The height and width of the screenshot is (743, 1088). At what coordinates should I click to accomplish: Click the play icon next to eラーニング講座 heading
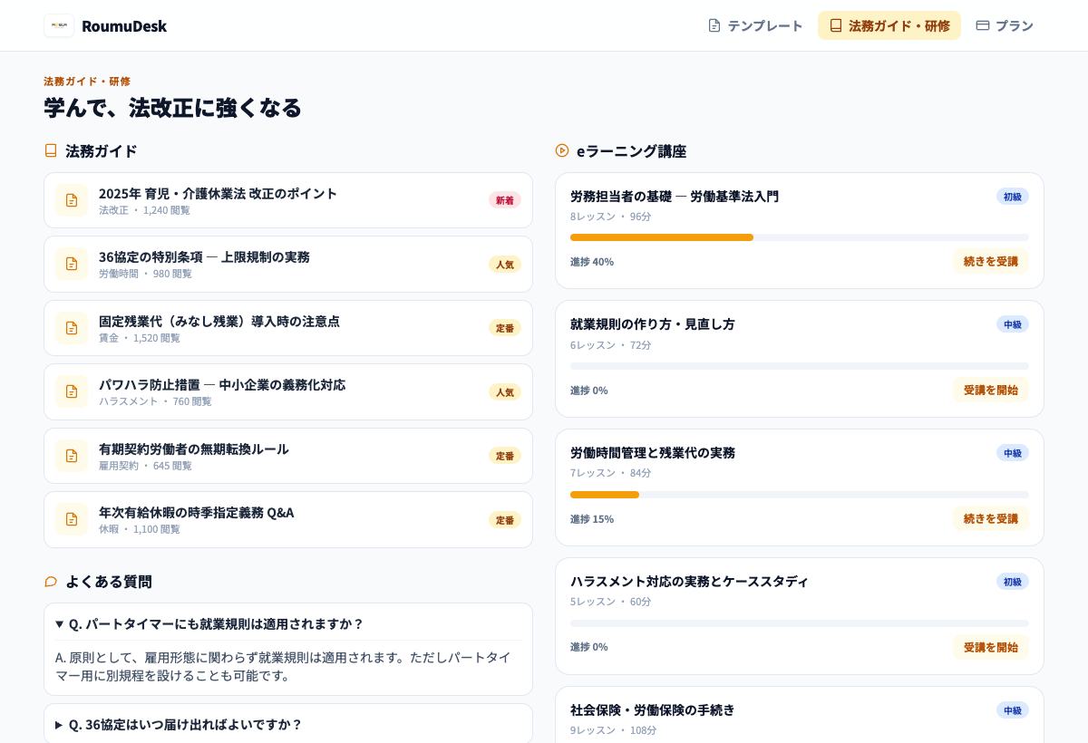[562, 150]
